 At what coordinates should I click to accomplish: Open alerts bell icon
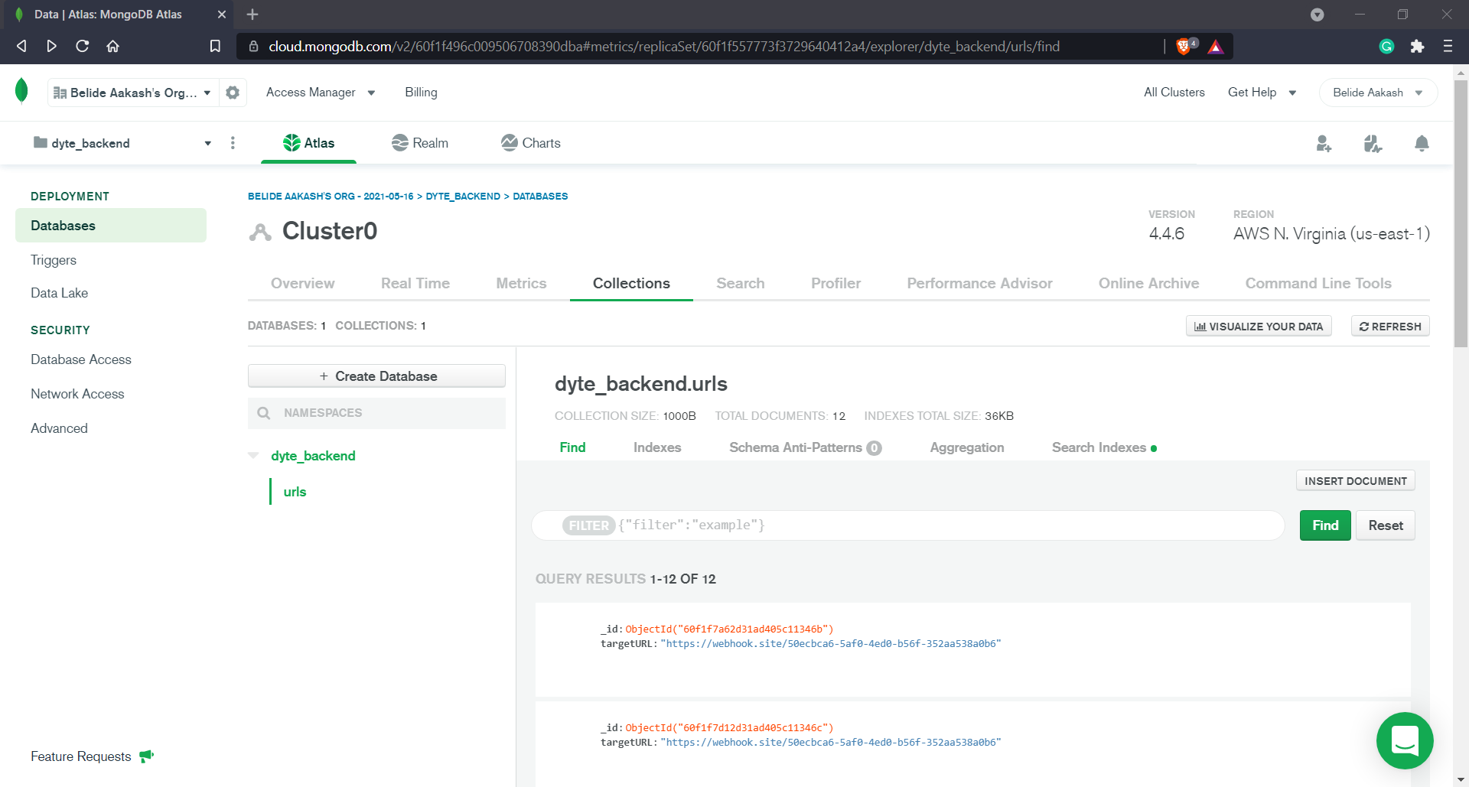point(1422,143)
